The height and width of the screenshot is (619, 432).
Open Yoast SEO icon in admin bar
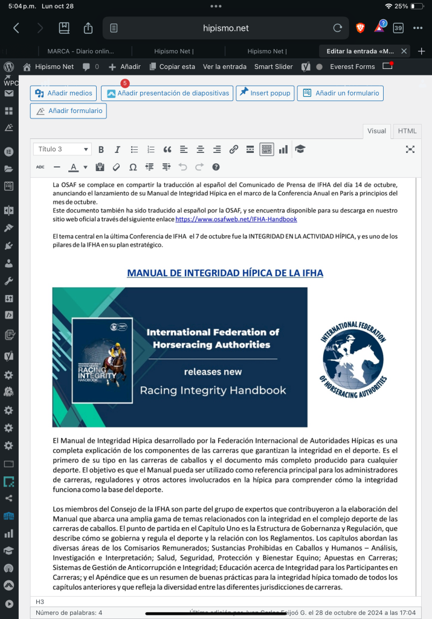coord(306,67)
